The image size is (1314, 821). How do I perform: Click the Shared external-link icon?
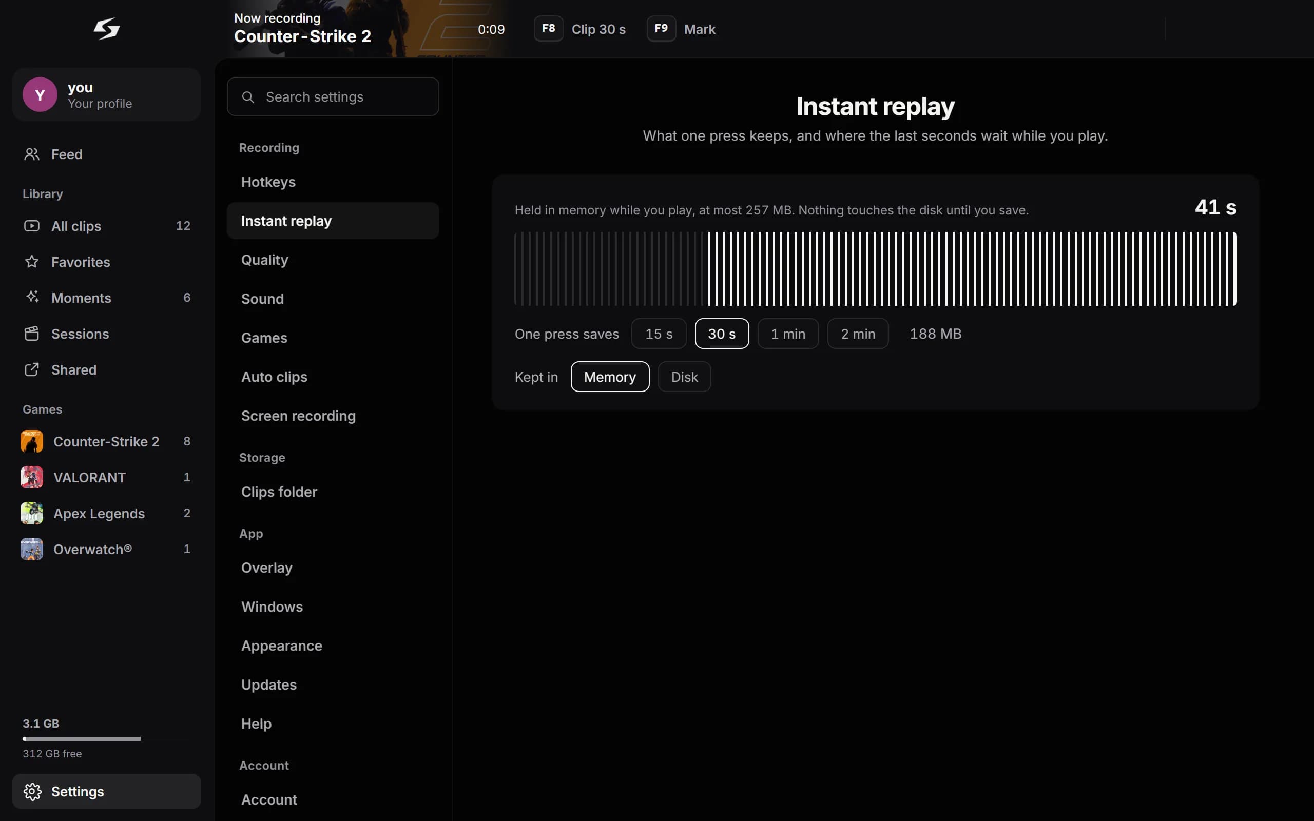(31, 370)
